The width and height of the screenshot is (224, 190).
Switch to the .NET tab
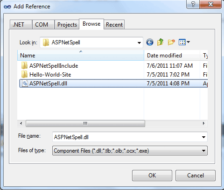point(21,25)
